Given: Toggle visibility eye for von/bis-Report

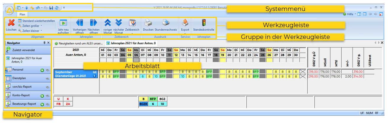Looking at the screenshot, I should (47, 87).
